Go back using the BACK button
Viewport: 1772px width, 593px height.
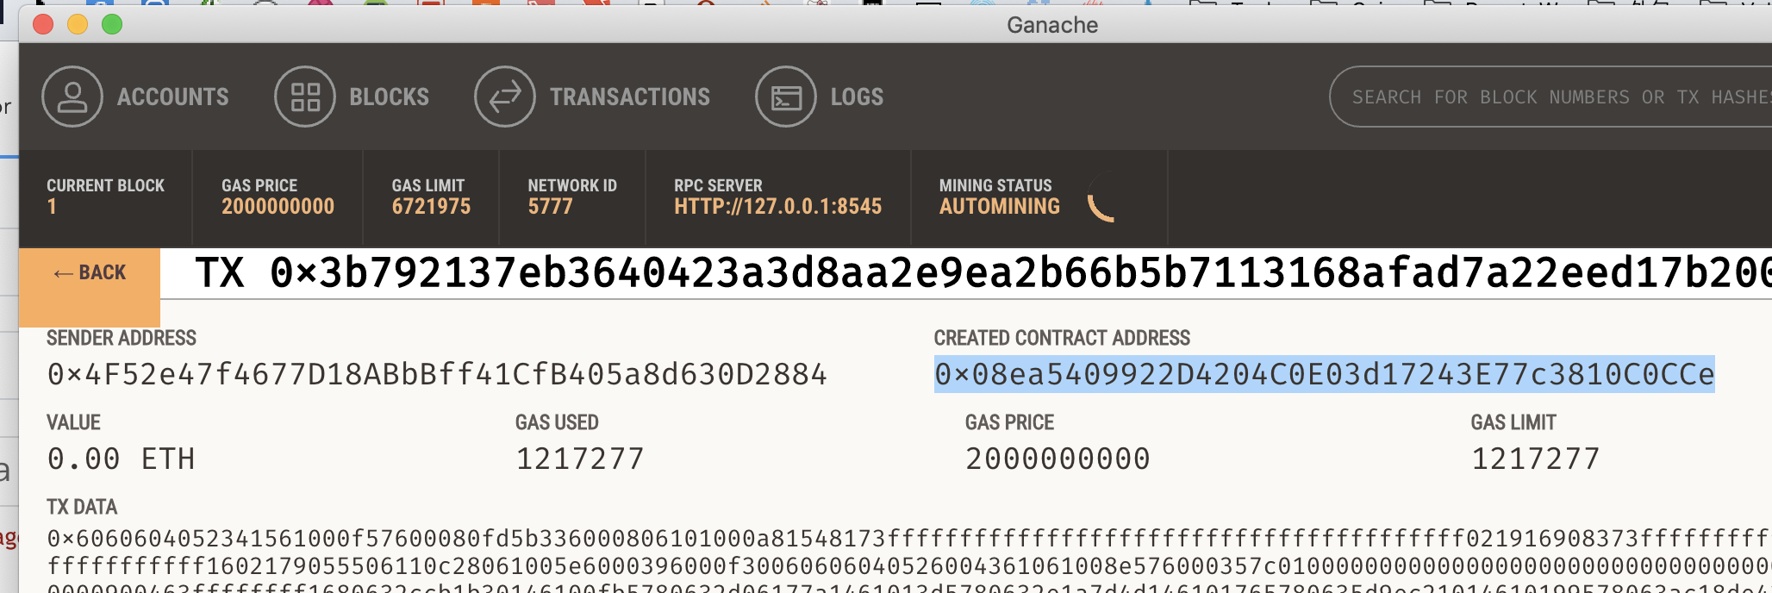(90, 287)
